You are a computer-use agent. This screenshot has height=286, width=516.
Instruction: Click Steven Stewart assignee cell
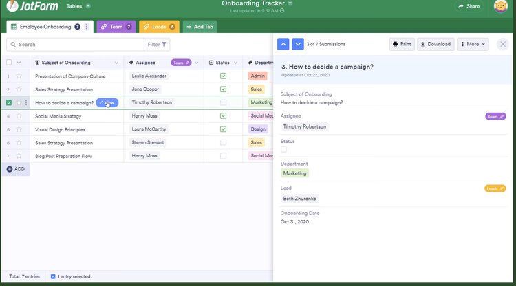coord(148,142)
